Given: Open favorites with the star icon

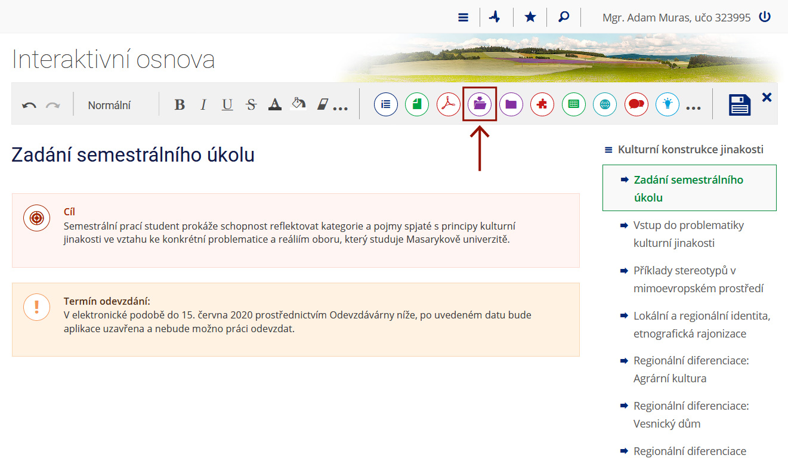Looking at the screenshot, I should pos(530,17).
